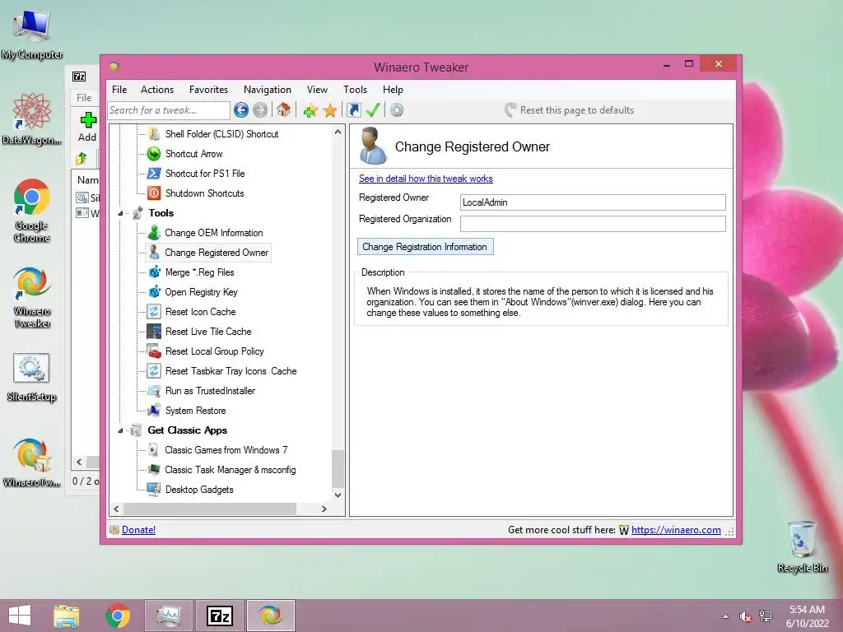Click the shortcut export icon in the toolbar
Screen dimensions: 843x632
click(x=354, y=110)
